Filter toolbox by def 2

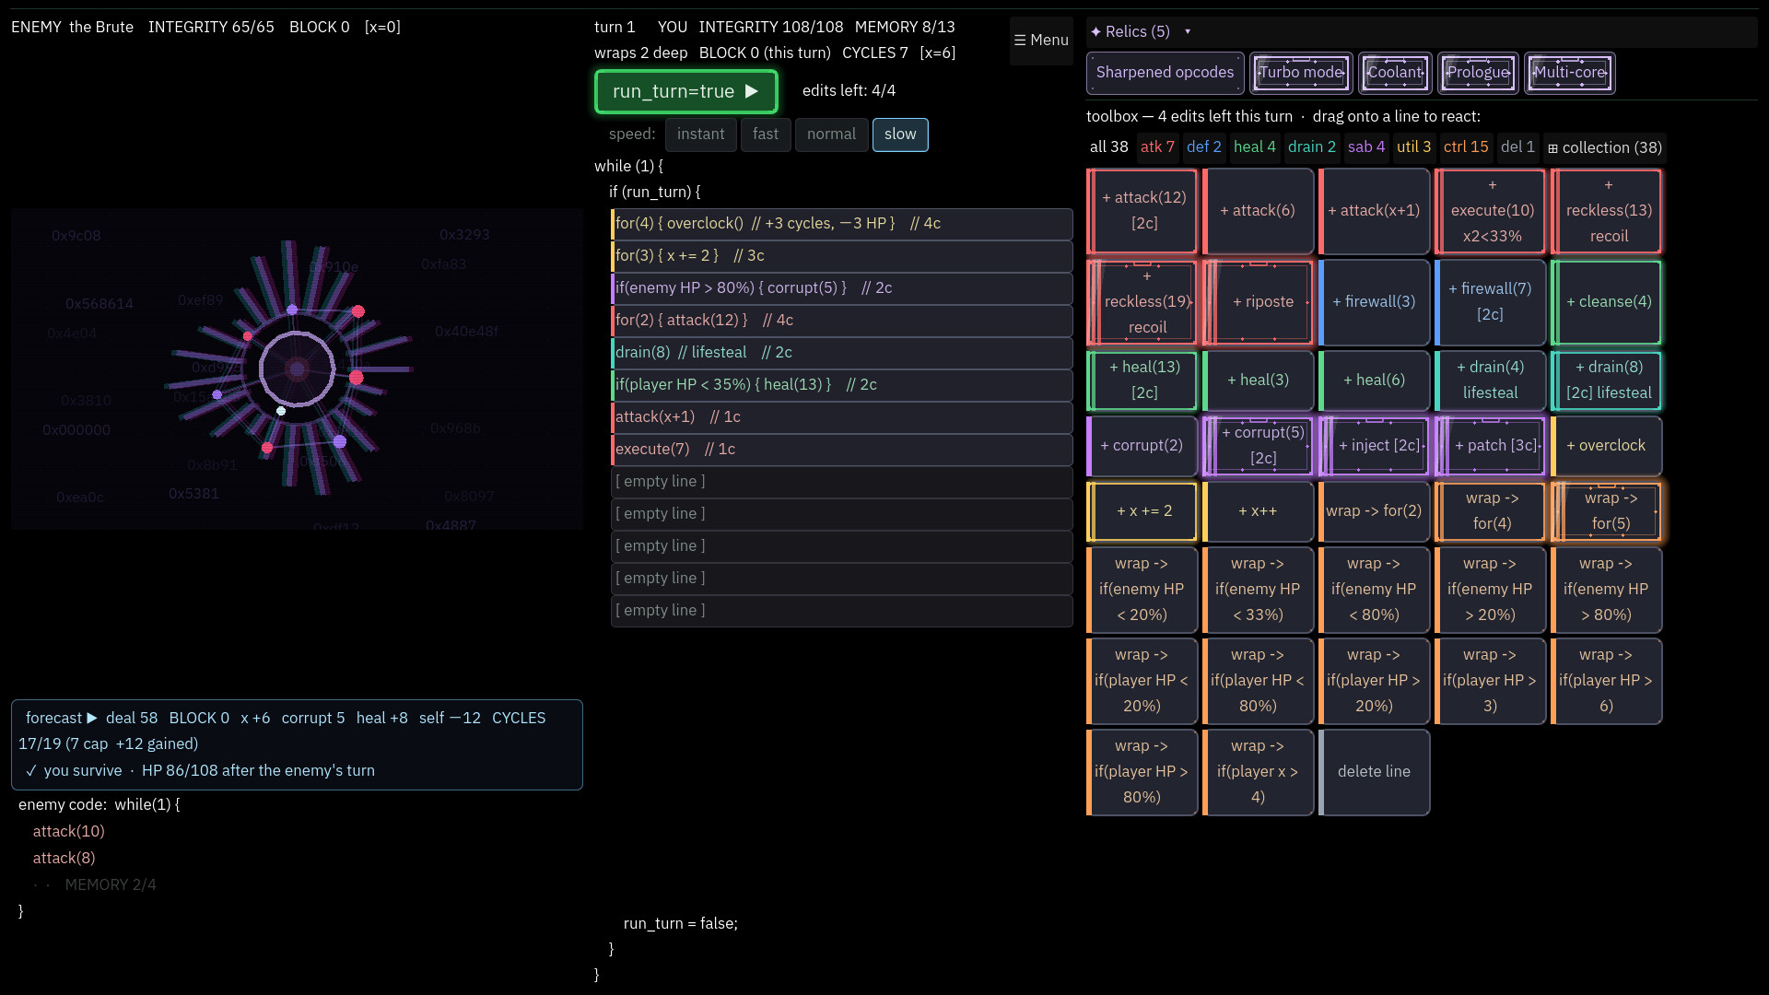(1204, 147)
